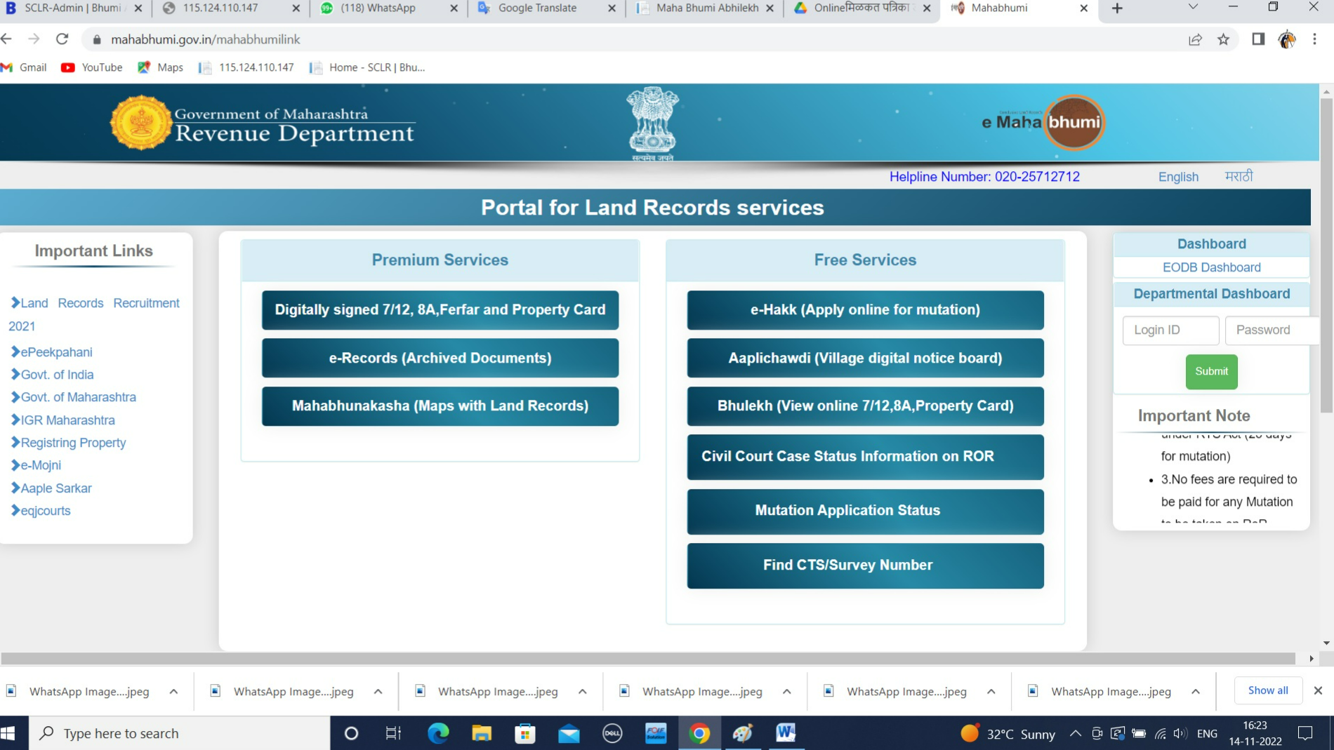The height and width of the screenshot is (750, 1334).
Task: Click the share page icon in address bar
Action: coord(1195,39)
